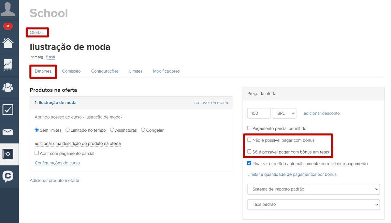Viewport: 391px width, 223px height.
Task: Click the price input field showing 100
Action: (259, 113)
